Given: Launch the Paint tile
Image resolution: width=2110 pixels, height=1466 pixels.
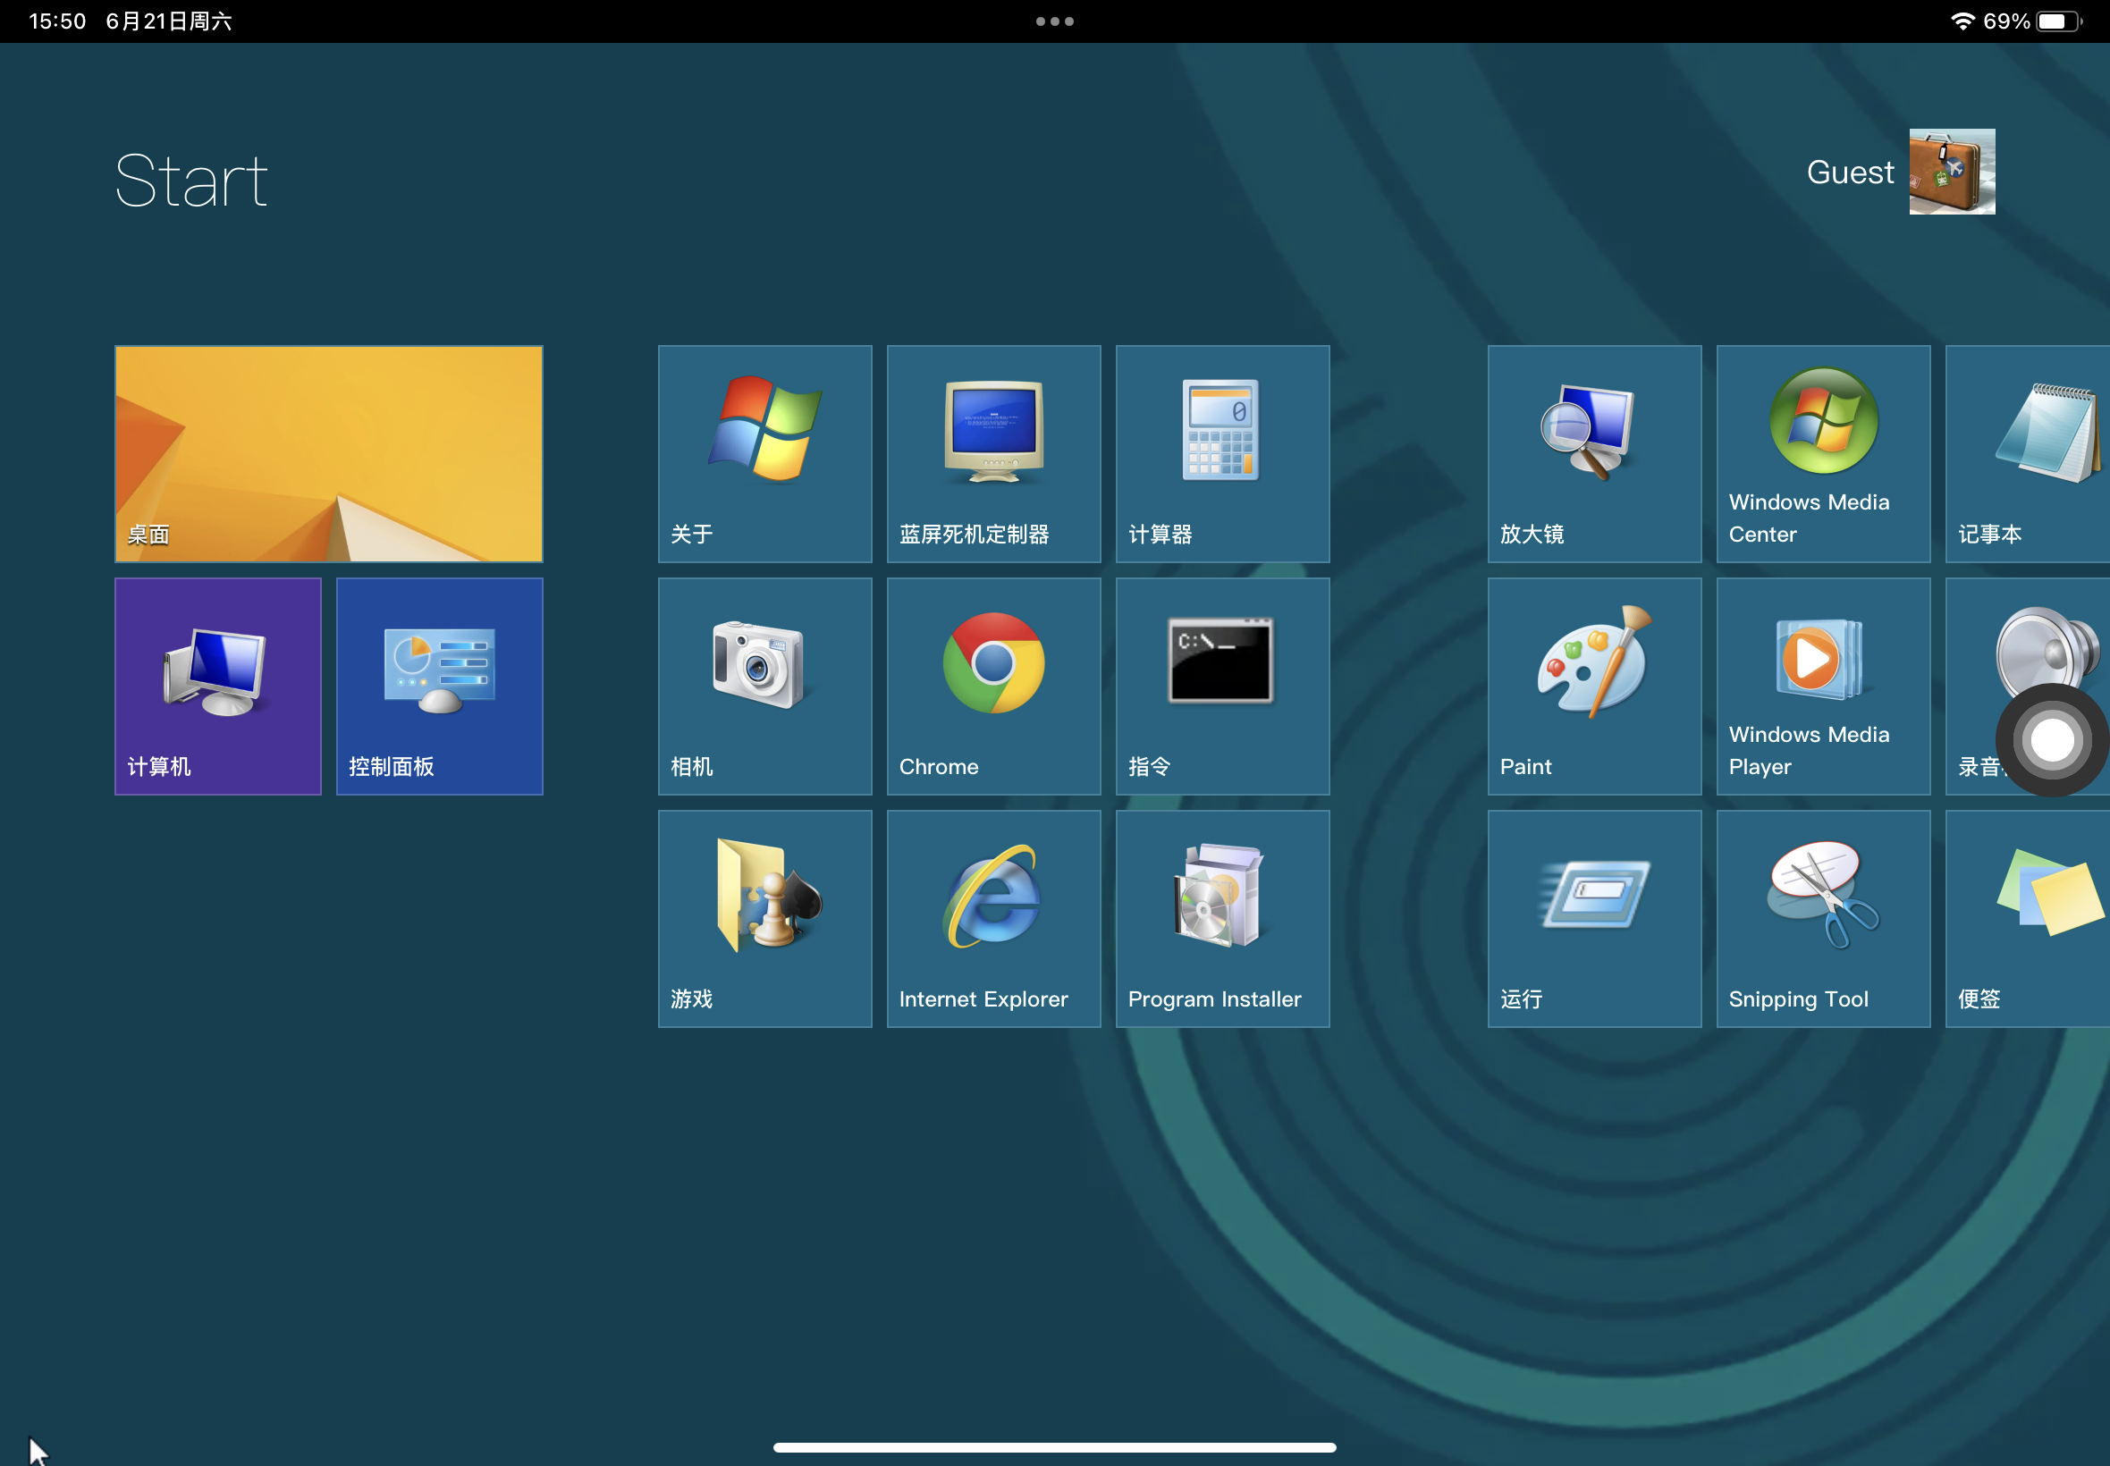Looking at the screenshot, I should 1595,687.
